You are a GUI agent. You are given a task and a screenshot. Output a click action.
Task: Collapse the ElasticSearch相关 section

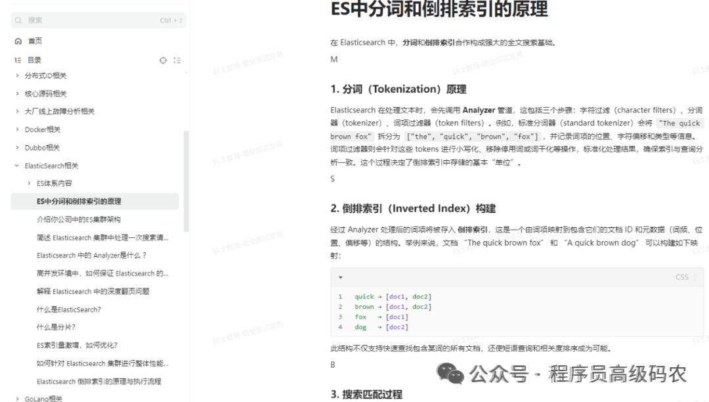[x=16, y=166]
